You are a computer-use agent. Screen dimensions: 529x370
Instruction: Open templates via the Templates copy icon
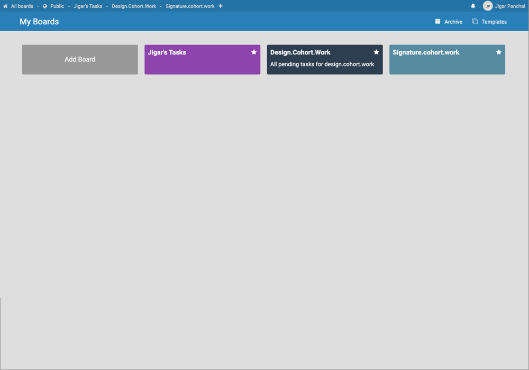474,22
